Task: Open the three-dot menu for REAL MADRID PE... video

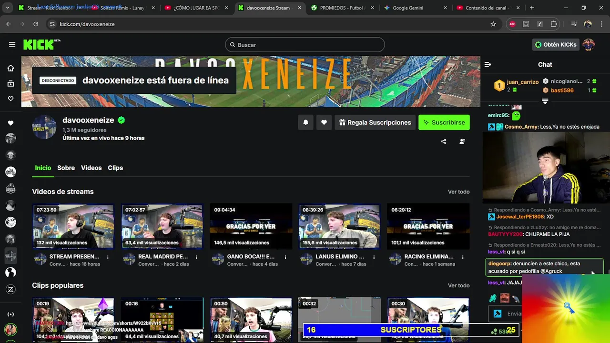Action: (x=197, y=257)
